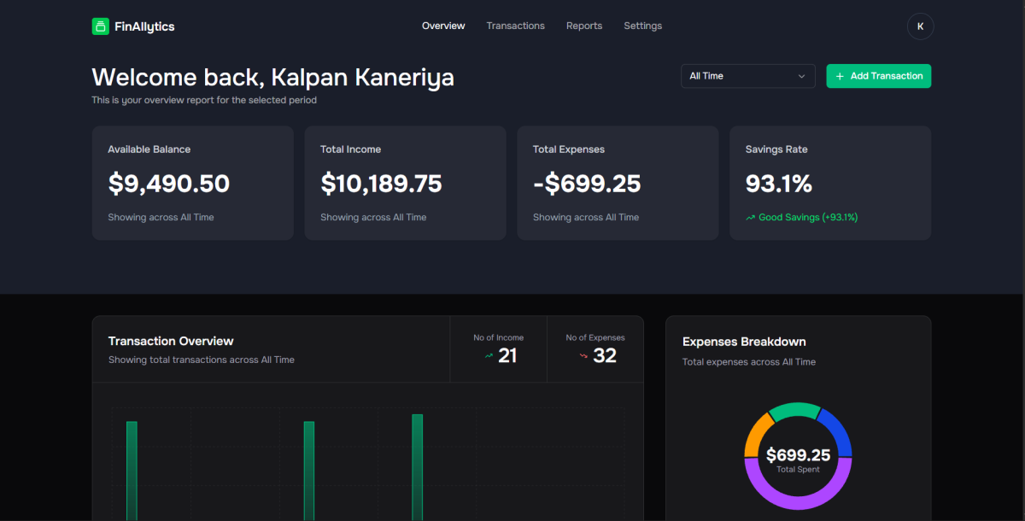
Task: Click the tallest green bar in the chart
Action: coord(417,466)
